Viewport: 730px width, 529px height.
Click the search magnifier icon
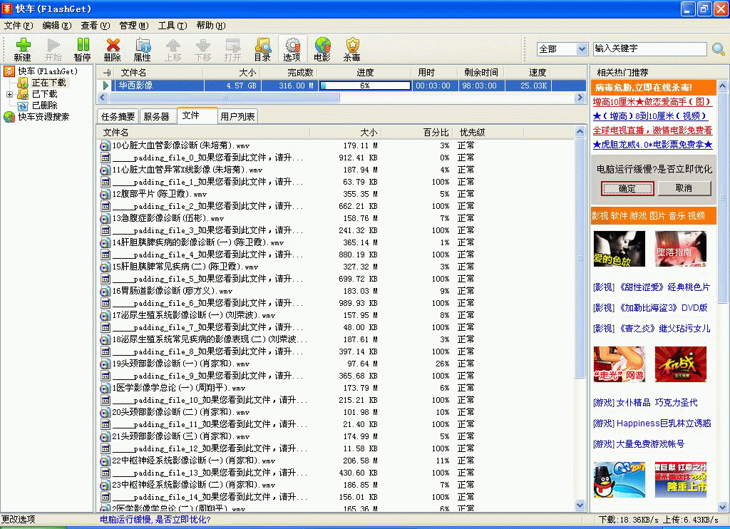[719, 49]
